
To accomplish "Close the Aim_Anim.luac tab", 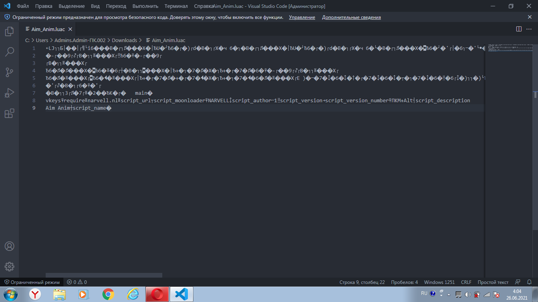I will pos(70,29).
